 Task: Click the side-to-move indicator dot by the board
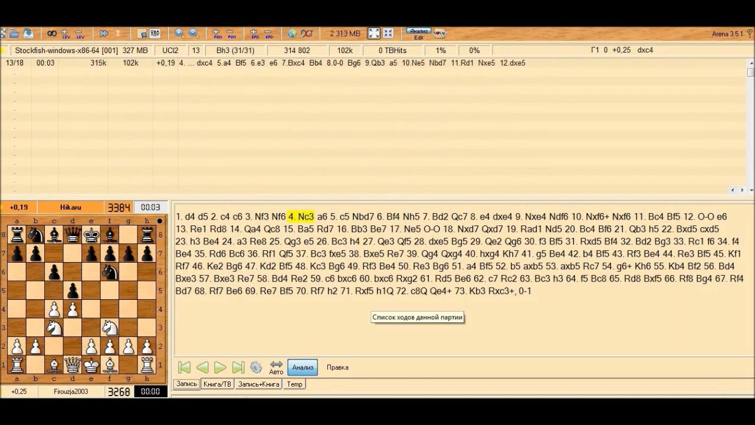[159, 221]
